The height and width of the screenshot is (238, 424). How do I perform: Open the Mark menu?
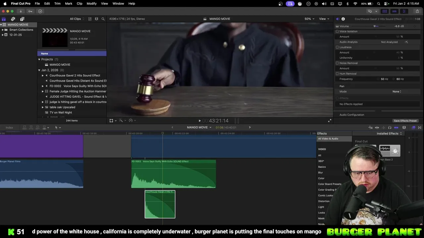pyautogui.click(x=69, y=4)
